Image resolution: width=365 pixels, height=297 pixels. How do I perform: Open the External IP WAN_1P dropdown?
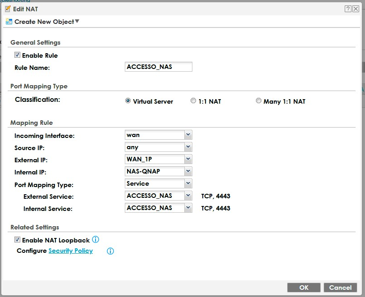(188, 159)
